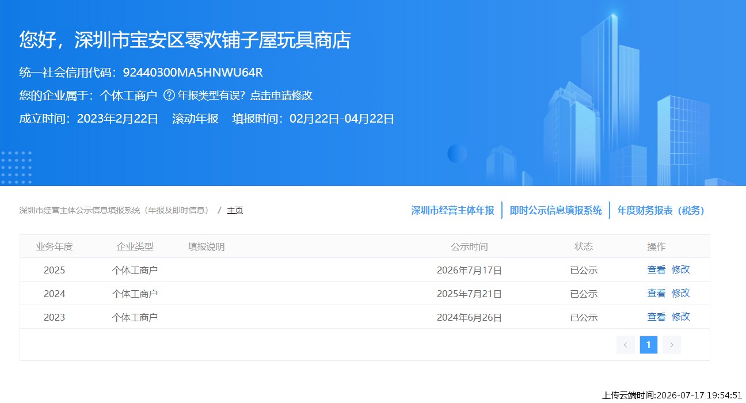The height and width of the screenshot is (403, 746).
Task: View the 2024 annual report
Action: tap(656, 293)
